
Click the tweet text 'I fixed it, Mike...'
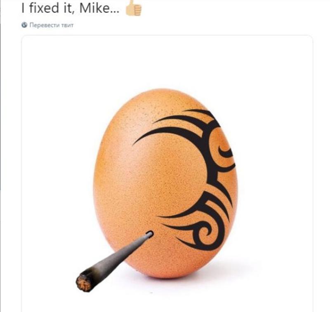(70, 8)
